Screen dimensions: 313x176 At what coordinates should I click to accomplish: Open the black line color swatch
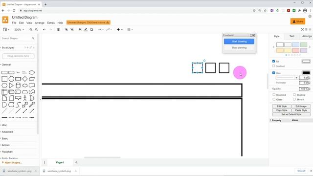click(x=306, y=73)
